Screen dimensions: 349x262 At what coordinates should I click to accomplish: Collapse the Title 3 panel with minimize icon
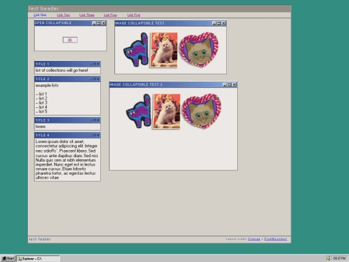coord(91,120)
